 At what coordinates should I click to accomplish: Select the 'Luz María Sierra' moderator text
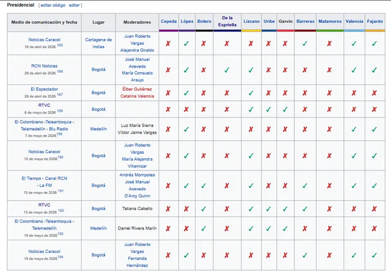[x=137, y=125]
